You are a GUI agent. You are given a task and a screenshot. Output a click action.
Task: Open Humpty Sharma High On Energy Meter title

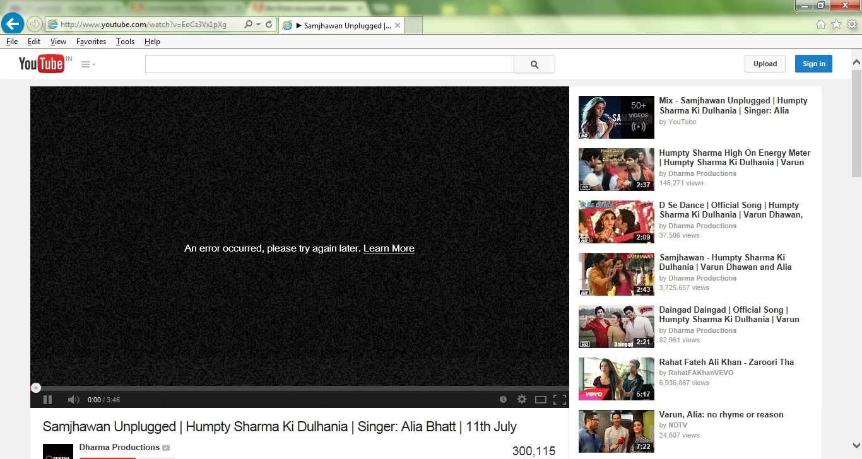[735, 158]
